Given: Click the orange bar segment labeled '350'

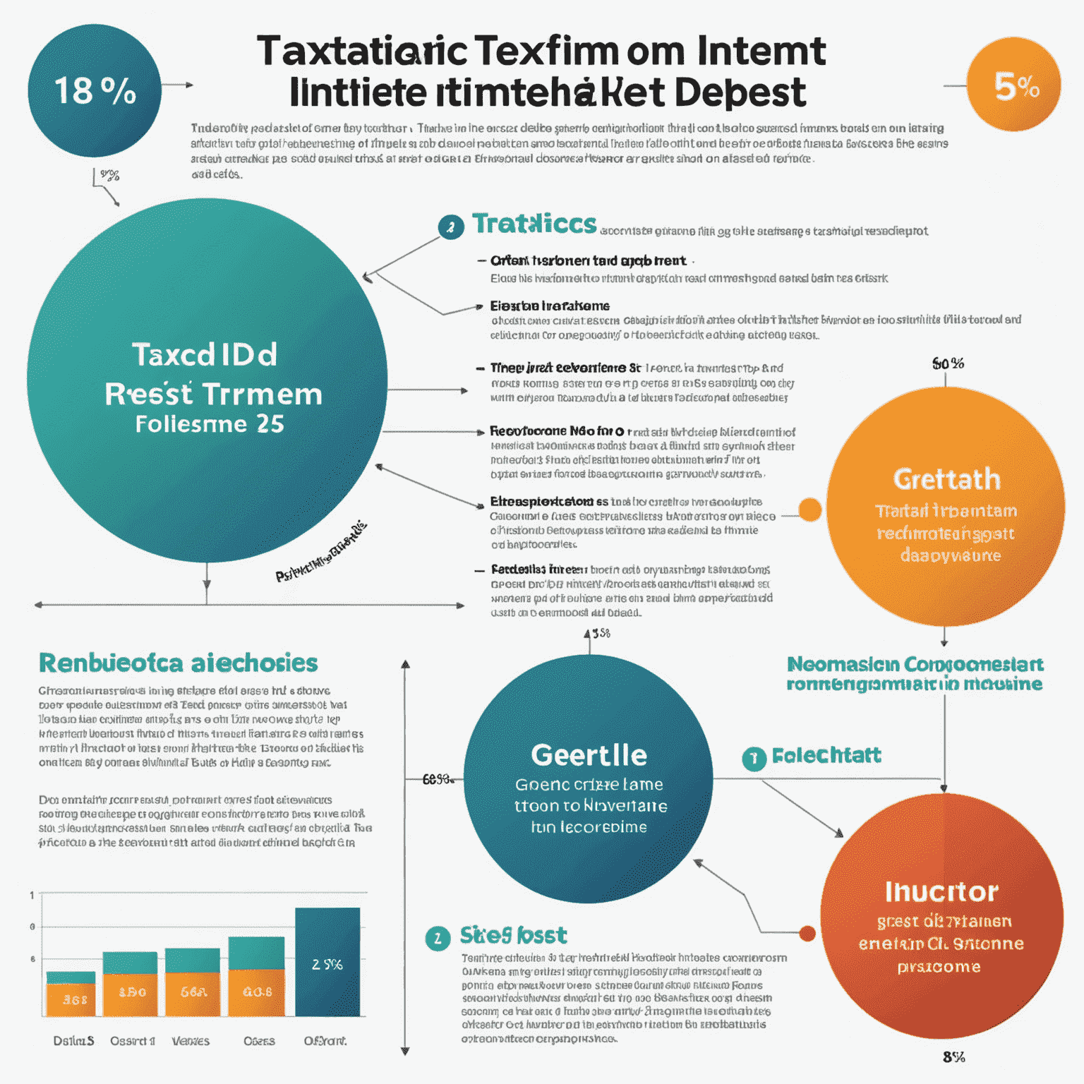Looking at the screenshot, I should coord(130,995).
